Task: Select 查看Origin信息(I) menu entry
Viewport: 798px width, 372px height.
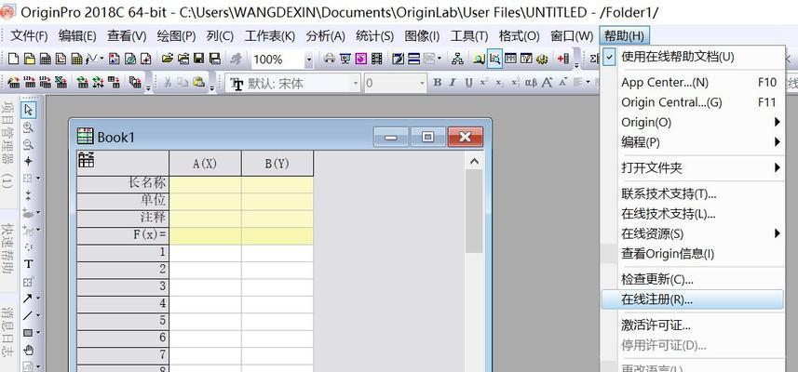Action: [x=692, y=253]
